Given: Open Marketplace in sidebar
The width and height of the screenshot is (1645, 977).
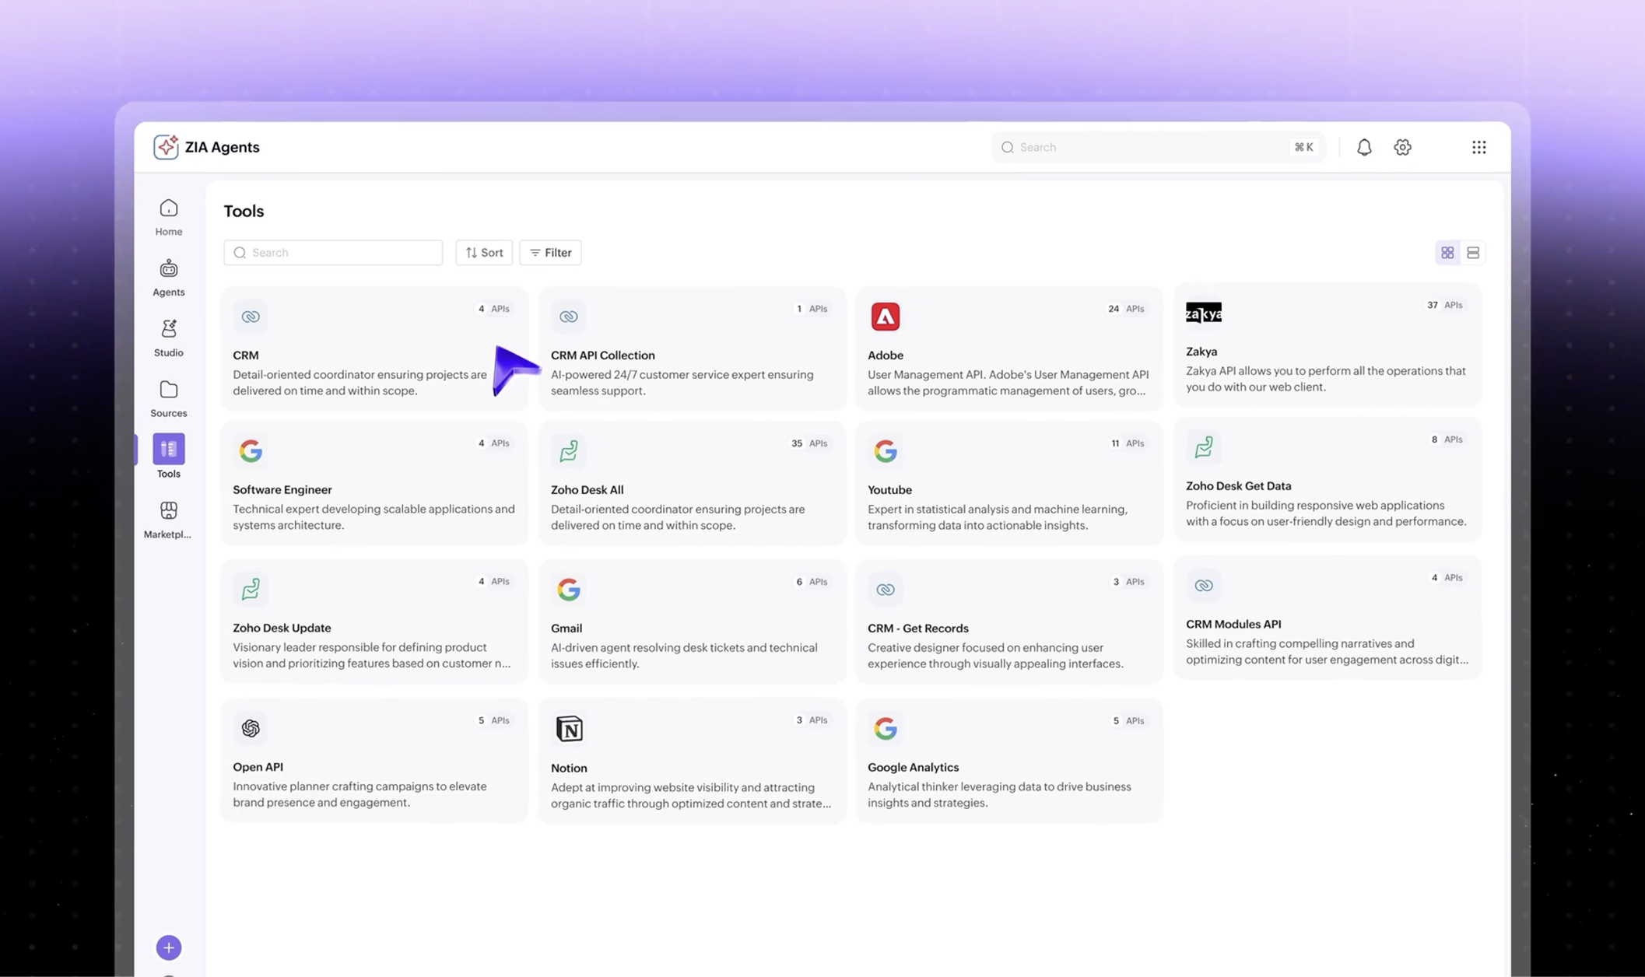Looking at the screenshot, I should click(168, 519).
